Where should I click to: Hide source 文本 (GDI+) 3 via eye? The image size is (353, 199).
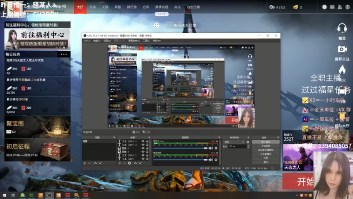point(143,145)
